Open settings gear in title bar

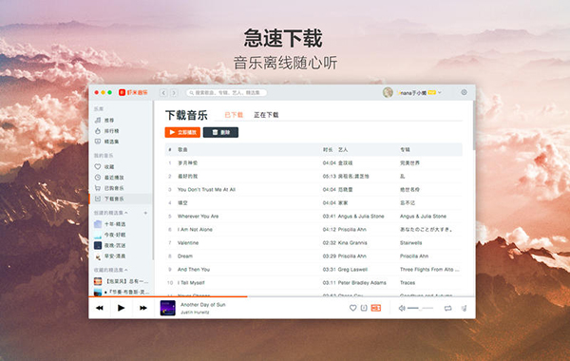(x=464, y=92)
